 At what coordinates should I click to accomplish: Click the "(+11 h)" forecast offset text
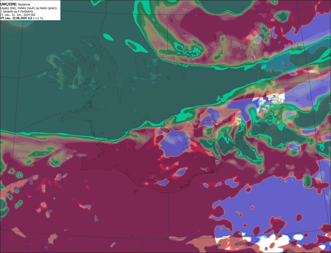[38, 18]
